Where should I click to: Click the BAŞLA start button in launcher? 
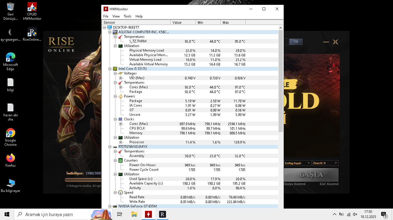[311, 175]
